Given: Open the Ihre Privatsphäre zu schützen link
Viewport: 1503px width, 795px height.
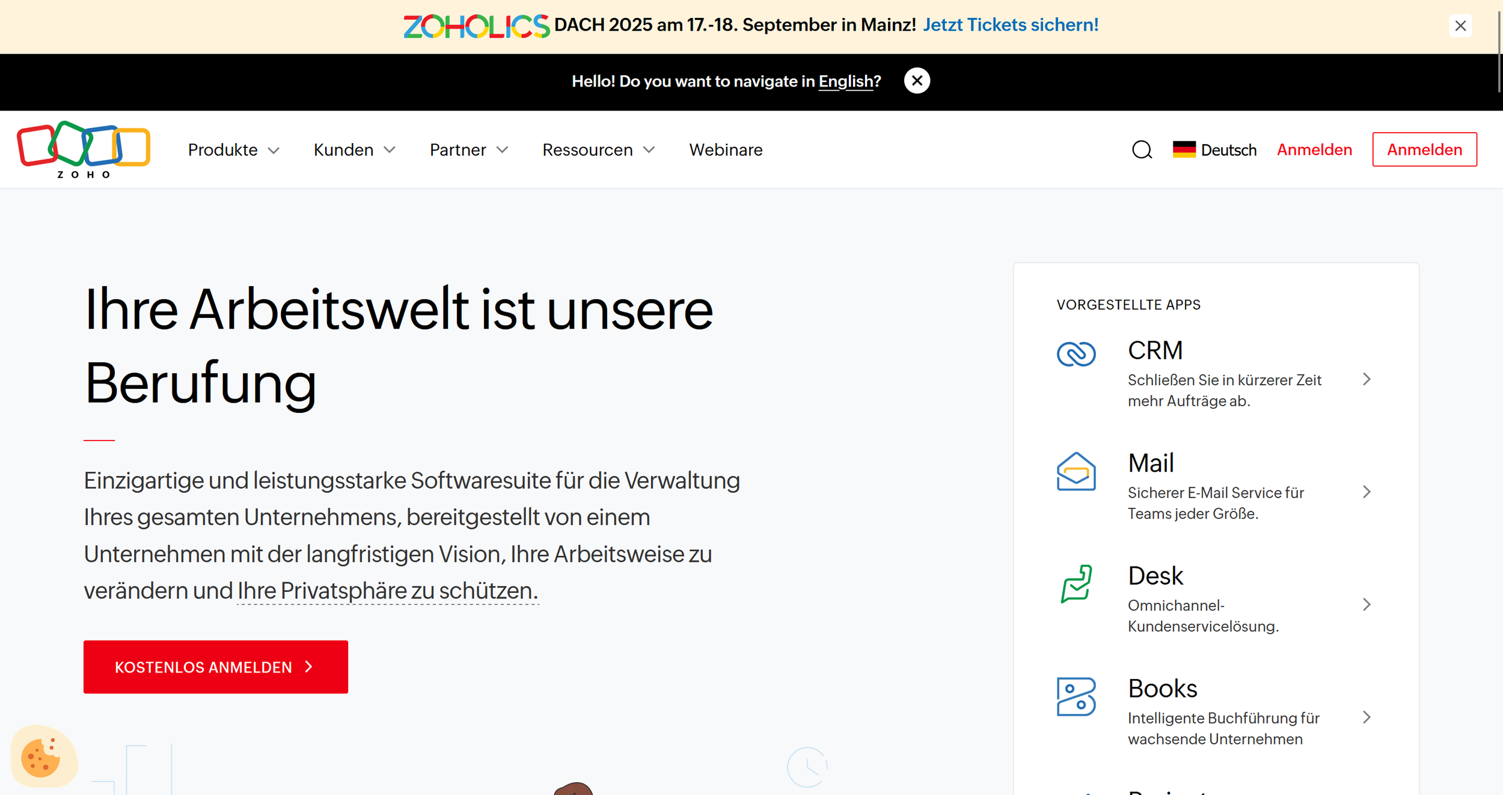Looking at the screenshot, I should pos(387,591).
